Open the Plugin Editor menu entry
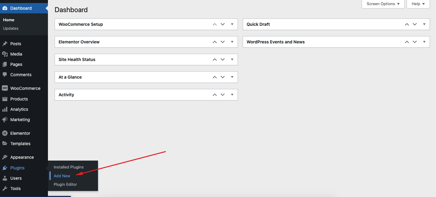 (65, 184)
